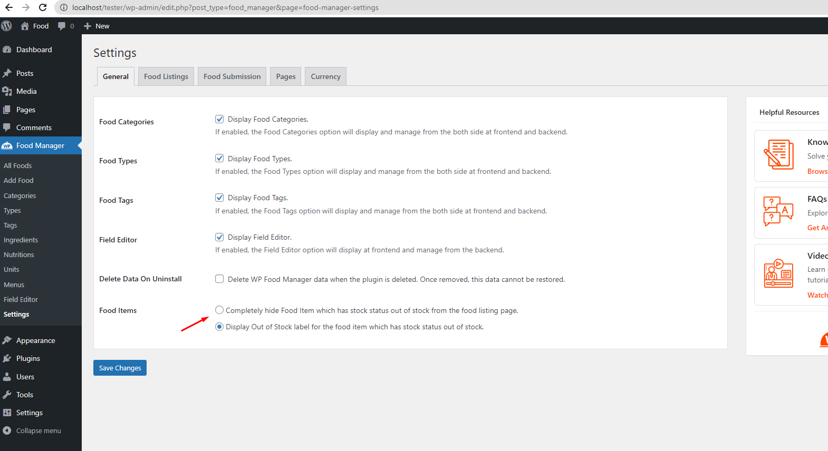The image size is (828, 451).
Task: Click New in the admin bar
Action: click(102, 26)
